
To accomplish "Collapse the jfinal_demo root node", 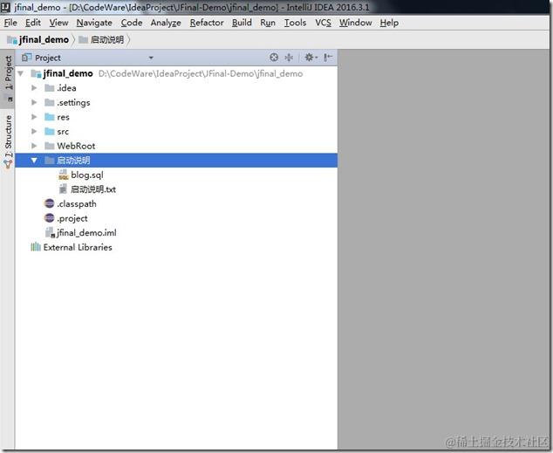I will pyautogui.click(x=20, y=73).
